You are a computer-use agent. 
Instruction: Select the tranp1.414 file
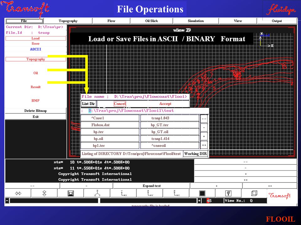tap(170, 139)
